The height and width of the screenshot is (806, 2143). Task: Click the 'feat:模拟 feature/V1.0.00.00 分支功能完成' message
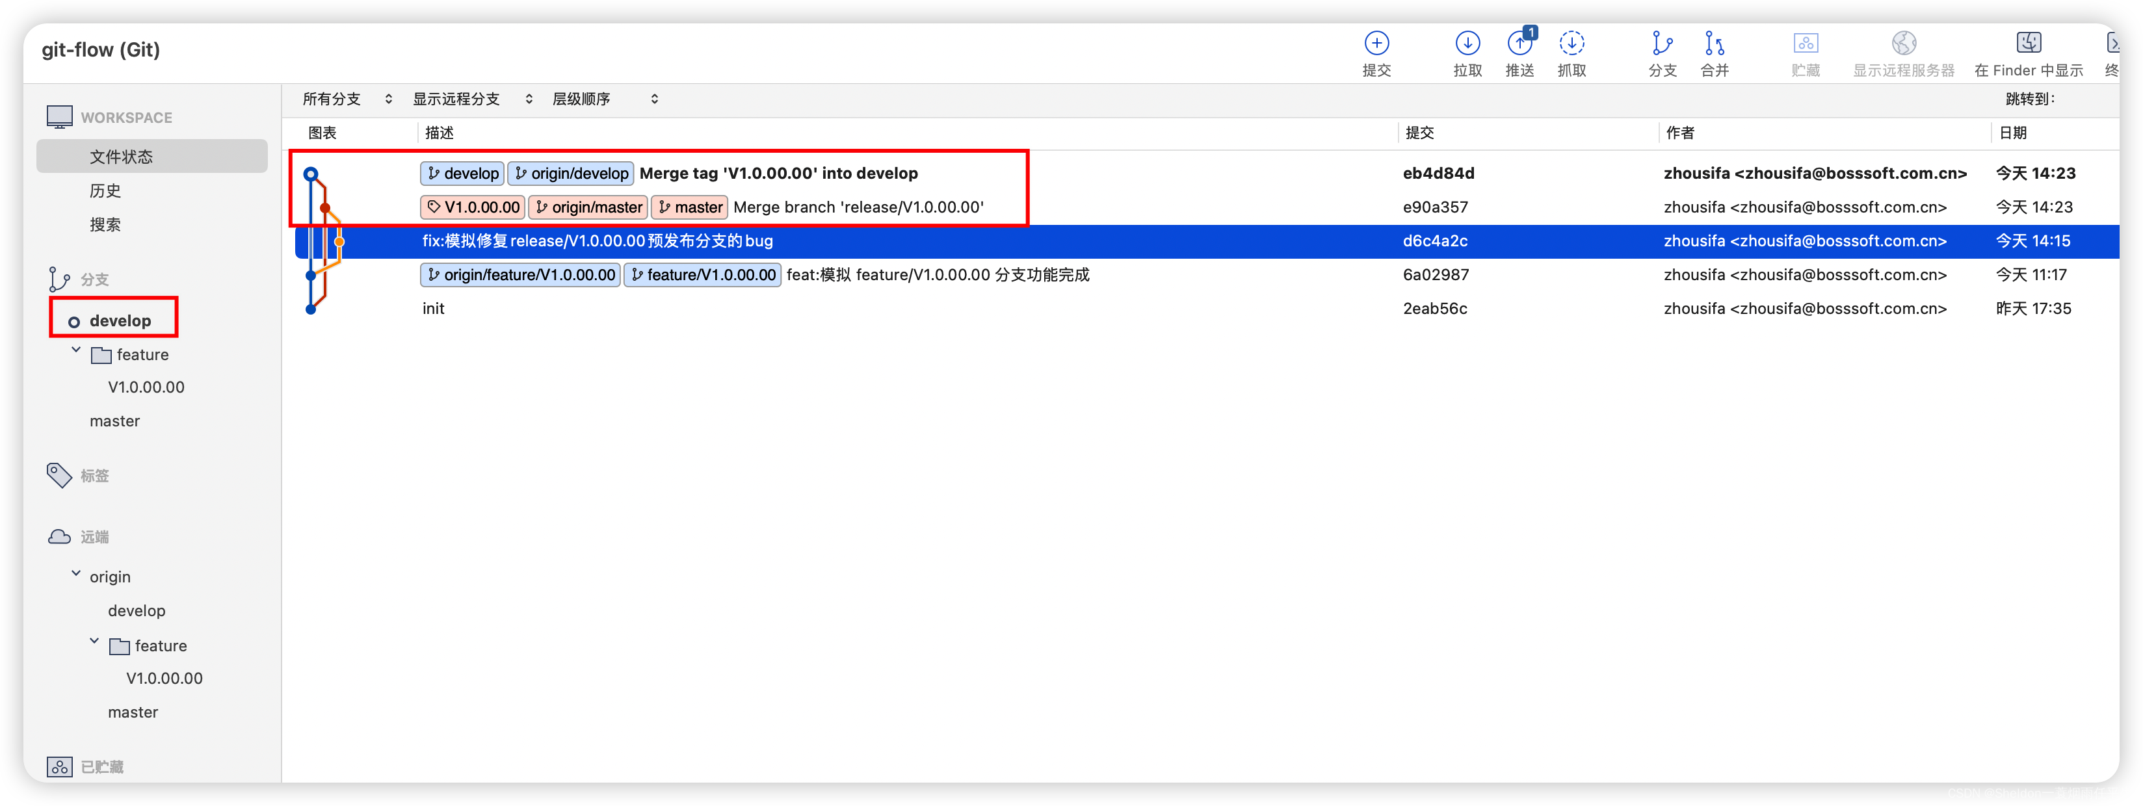(938, 274)
